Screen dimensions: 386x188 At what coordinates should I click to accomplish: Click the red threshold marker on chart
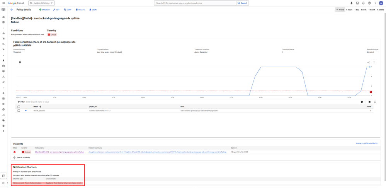click(x=371, y=92)
